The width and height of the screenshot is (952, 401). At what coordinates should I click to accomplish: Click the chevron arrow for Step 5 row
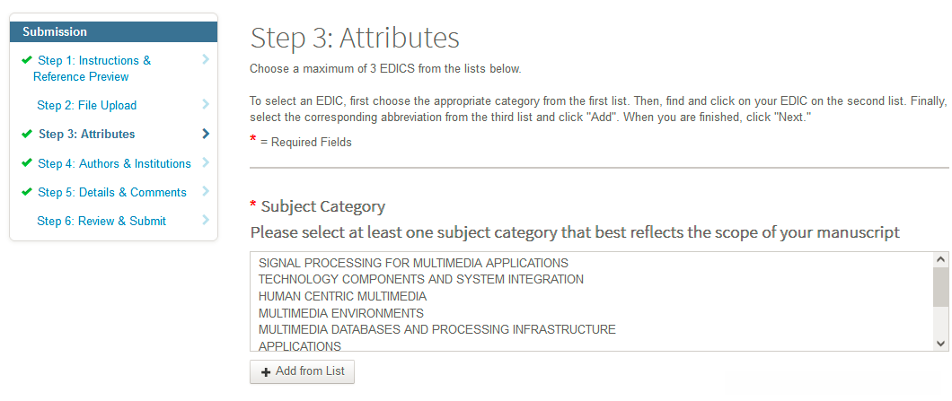pos(206,191)
